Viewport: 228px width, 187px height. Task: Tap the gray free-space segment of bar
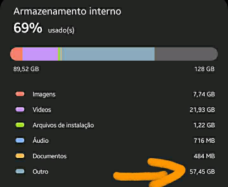[186, 54]
